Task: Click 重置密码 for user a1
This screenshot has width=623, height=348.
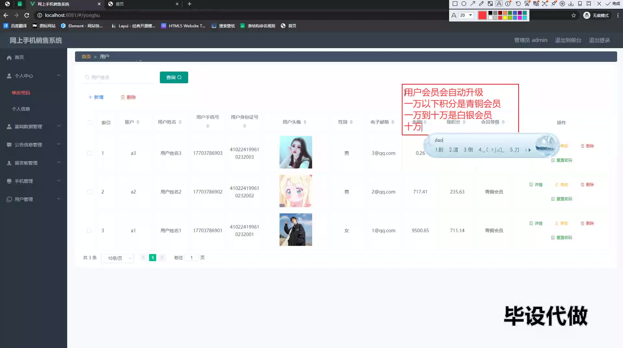Action: pos(561,237)
